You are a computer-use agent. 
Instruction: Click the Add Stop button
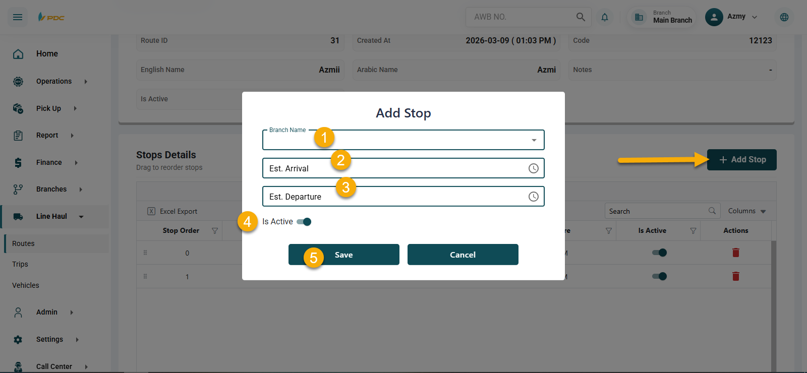click(x=742, y=160)
